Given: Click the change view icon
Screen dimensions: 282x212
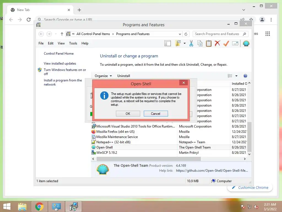Looking at the screenshot, I should 230,76.
